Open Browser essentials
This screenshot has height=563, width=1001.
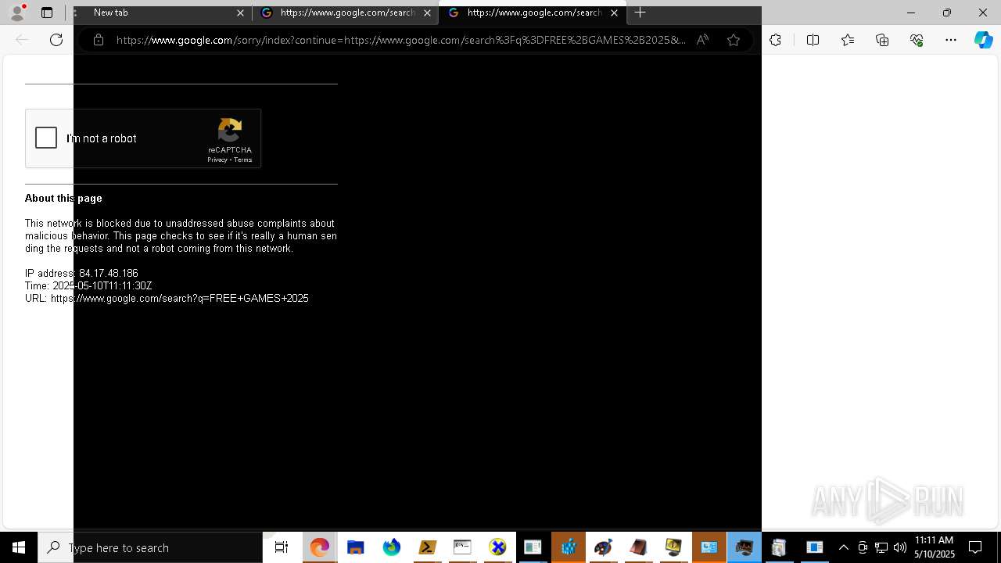[917, 40]
